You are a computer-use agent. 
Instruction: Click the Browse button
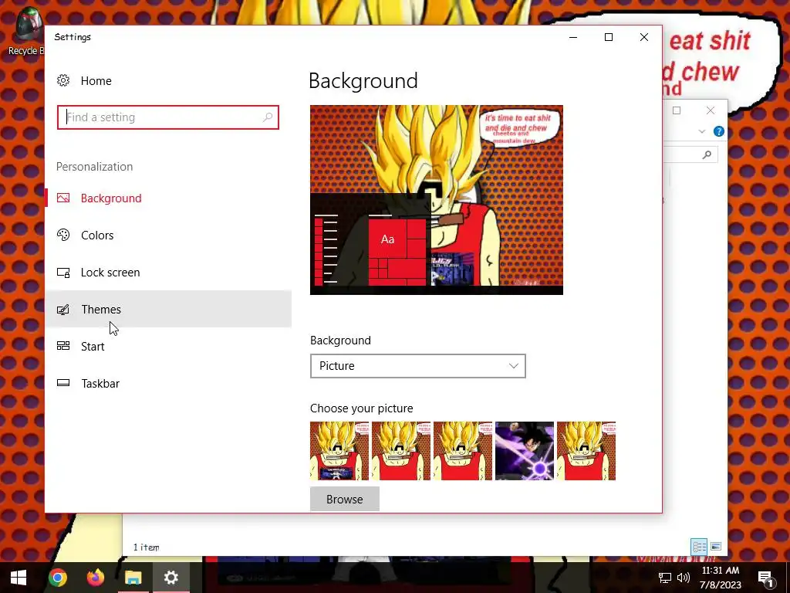point(345,500)
